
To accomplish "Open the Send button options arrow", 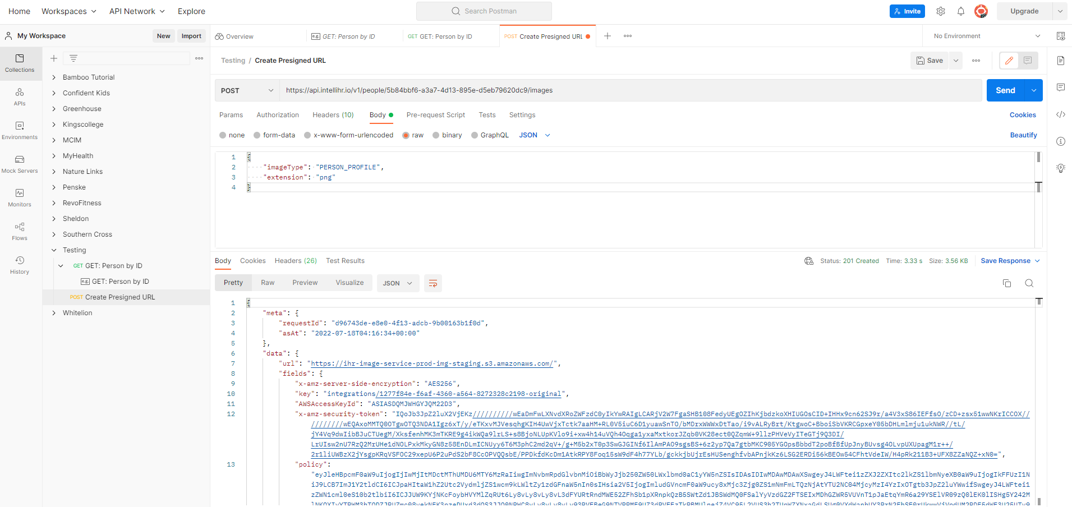I will 1034,90.
